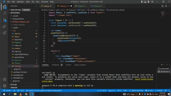Viewport: 171px width, 96px height.
Task: Open customize layout button
Action: pos(152,2)
